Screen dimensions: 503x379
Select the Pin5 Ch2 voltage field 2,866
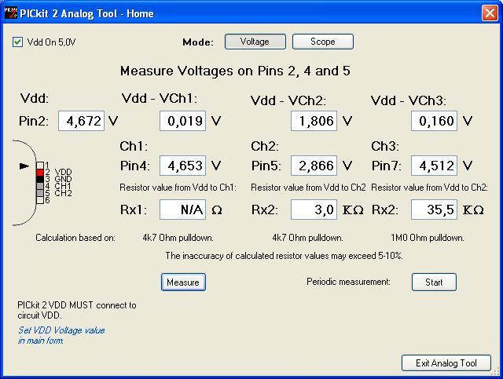314,166
